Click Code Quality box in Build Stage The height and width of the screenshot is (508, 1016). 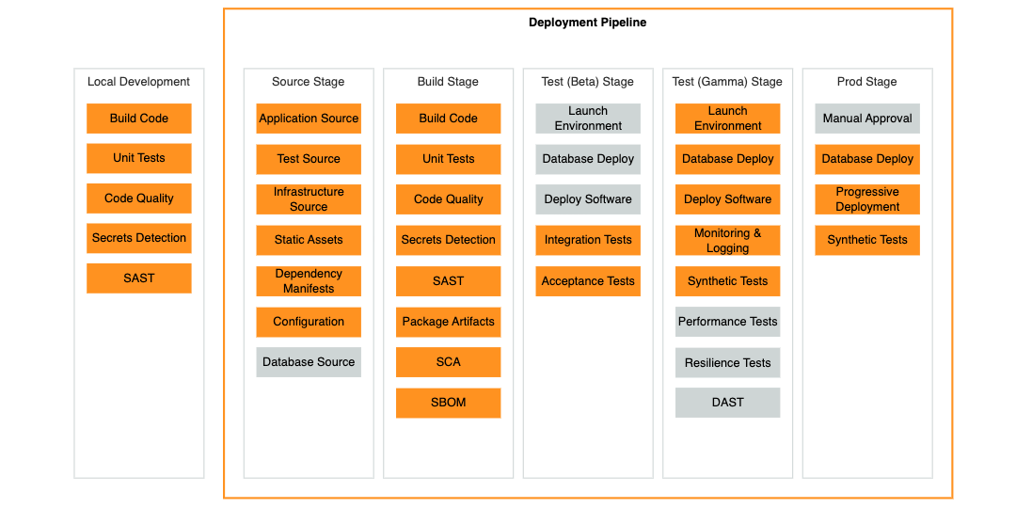449,199
